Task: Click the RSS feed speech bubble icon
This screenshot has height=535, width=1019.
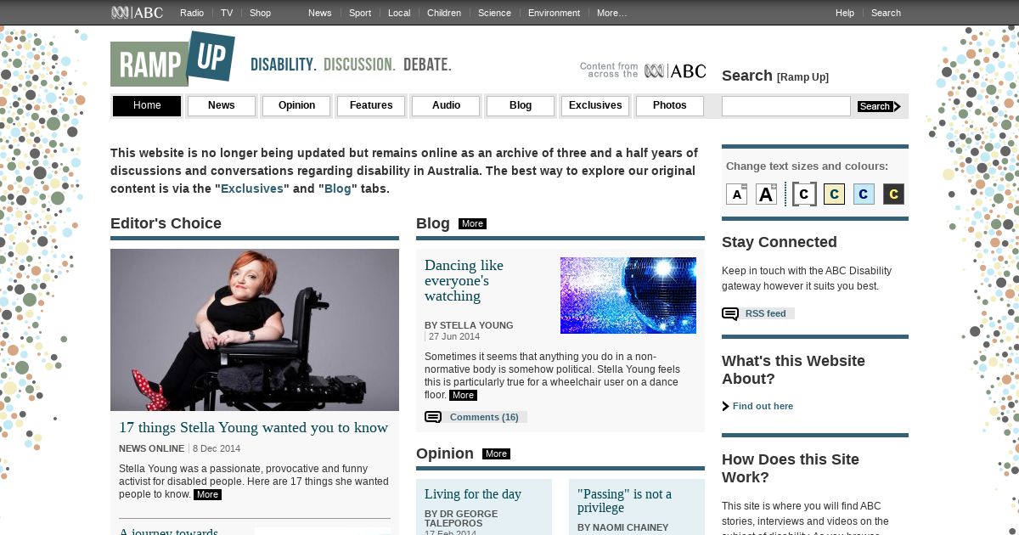Action: point(730,314)
